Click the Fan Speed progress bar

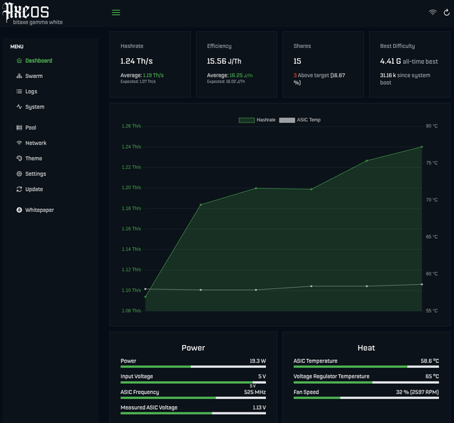pyautogui.click(x=366, y=398)
